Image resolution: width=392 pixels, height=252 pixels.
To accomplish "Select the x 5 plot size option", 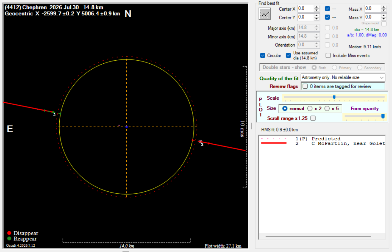I will (x=327, y=109).
